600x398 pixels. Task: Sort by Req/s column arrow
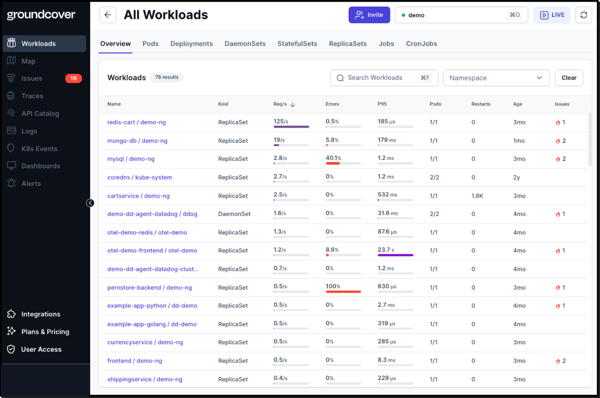[x=293, y=104]
